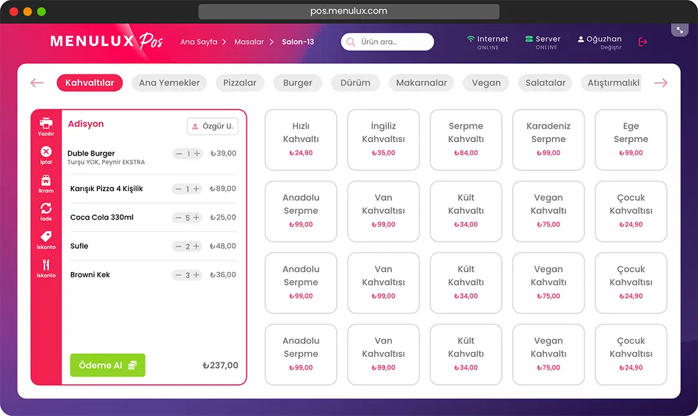This screenshot has height=416, width=698.
Task: Click the Ödeme Al payment button
Action: click(x=108, y=365)
